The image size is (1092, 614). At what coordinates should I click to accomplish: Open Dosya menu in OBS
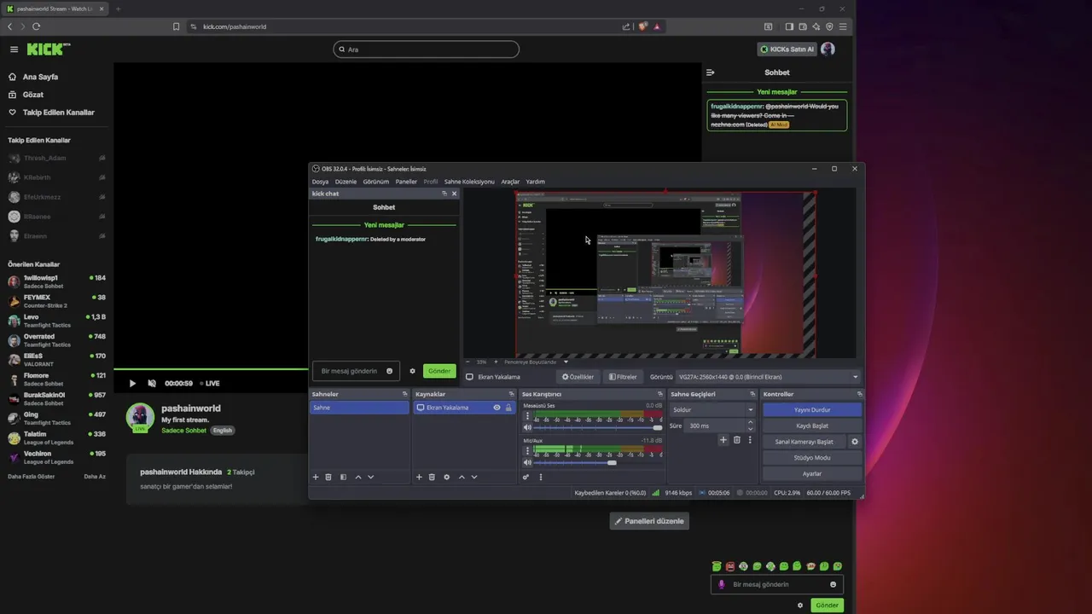(320, 182)
